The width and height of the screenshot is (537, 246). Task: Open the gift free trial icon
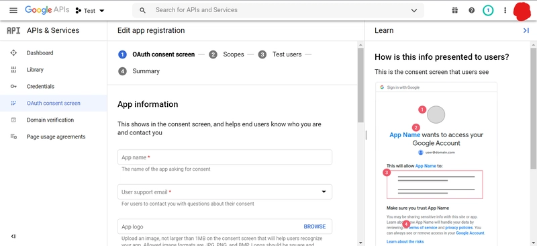click(x=454, y=10)
